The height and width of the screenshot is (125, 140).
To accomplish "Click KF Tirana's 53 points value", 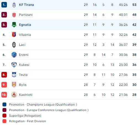I will (x=134, y=5).
